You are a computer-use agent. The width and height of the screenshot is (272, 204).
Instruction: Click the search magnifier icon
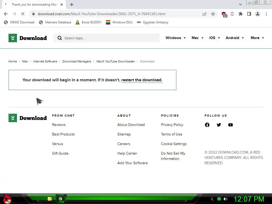click(60, 38)
